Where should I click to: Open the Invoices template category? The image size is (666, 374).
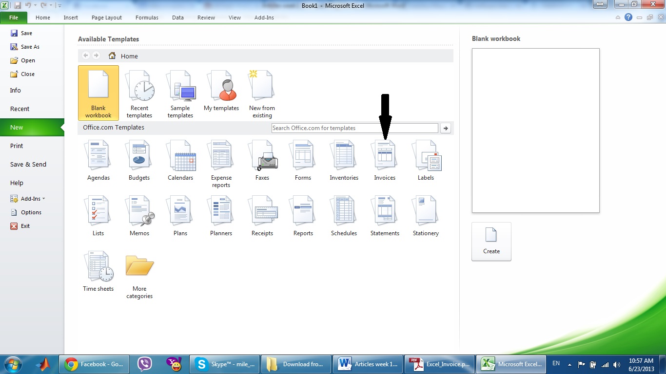385,161
